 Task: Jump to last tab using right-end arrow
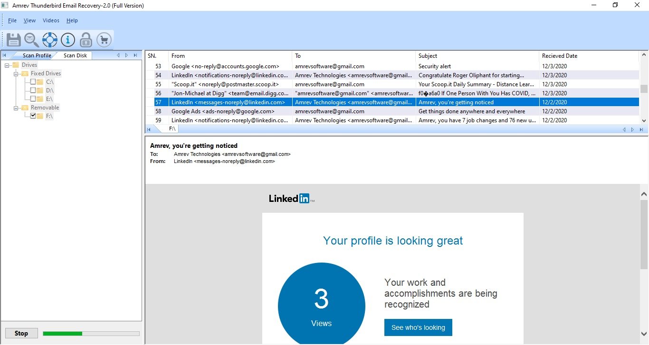pyautogui.click(x=135, y=55)
